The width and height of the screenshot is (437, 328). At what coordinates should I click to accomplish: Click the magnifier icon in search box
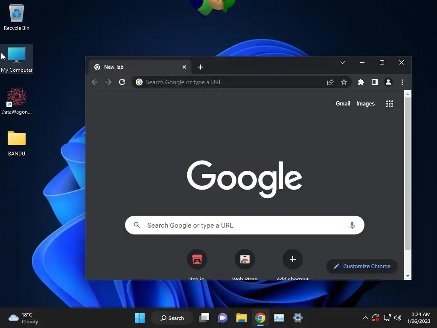coord(137,225)
